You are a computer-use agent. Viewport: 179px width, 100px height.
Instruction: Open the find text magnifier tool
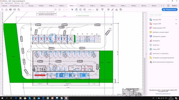19,10
